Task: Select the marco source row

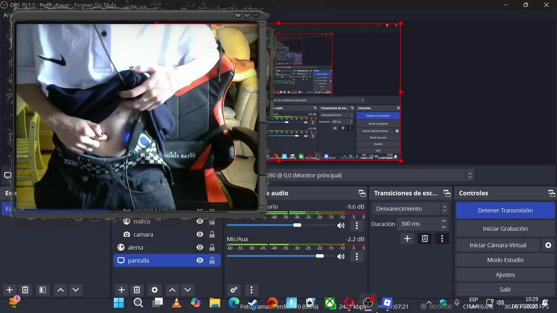Action: [167, 221]
